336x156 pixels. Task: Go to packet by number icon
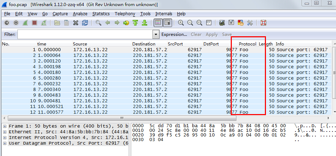click(126, 23)
